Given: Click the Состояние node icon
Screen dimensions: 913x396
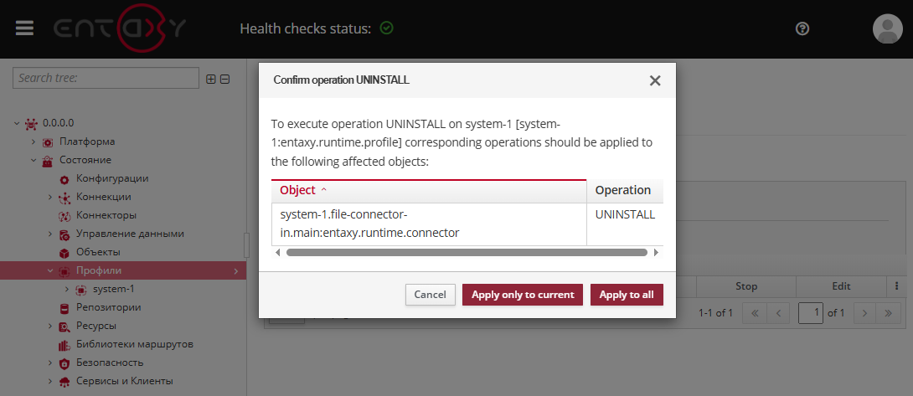Looking at the screenshot, I should (48, 161).
